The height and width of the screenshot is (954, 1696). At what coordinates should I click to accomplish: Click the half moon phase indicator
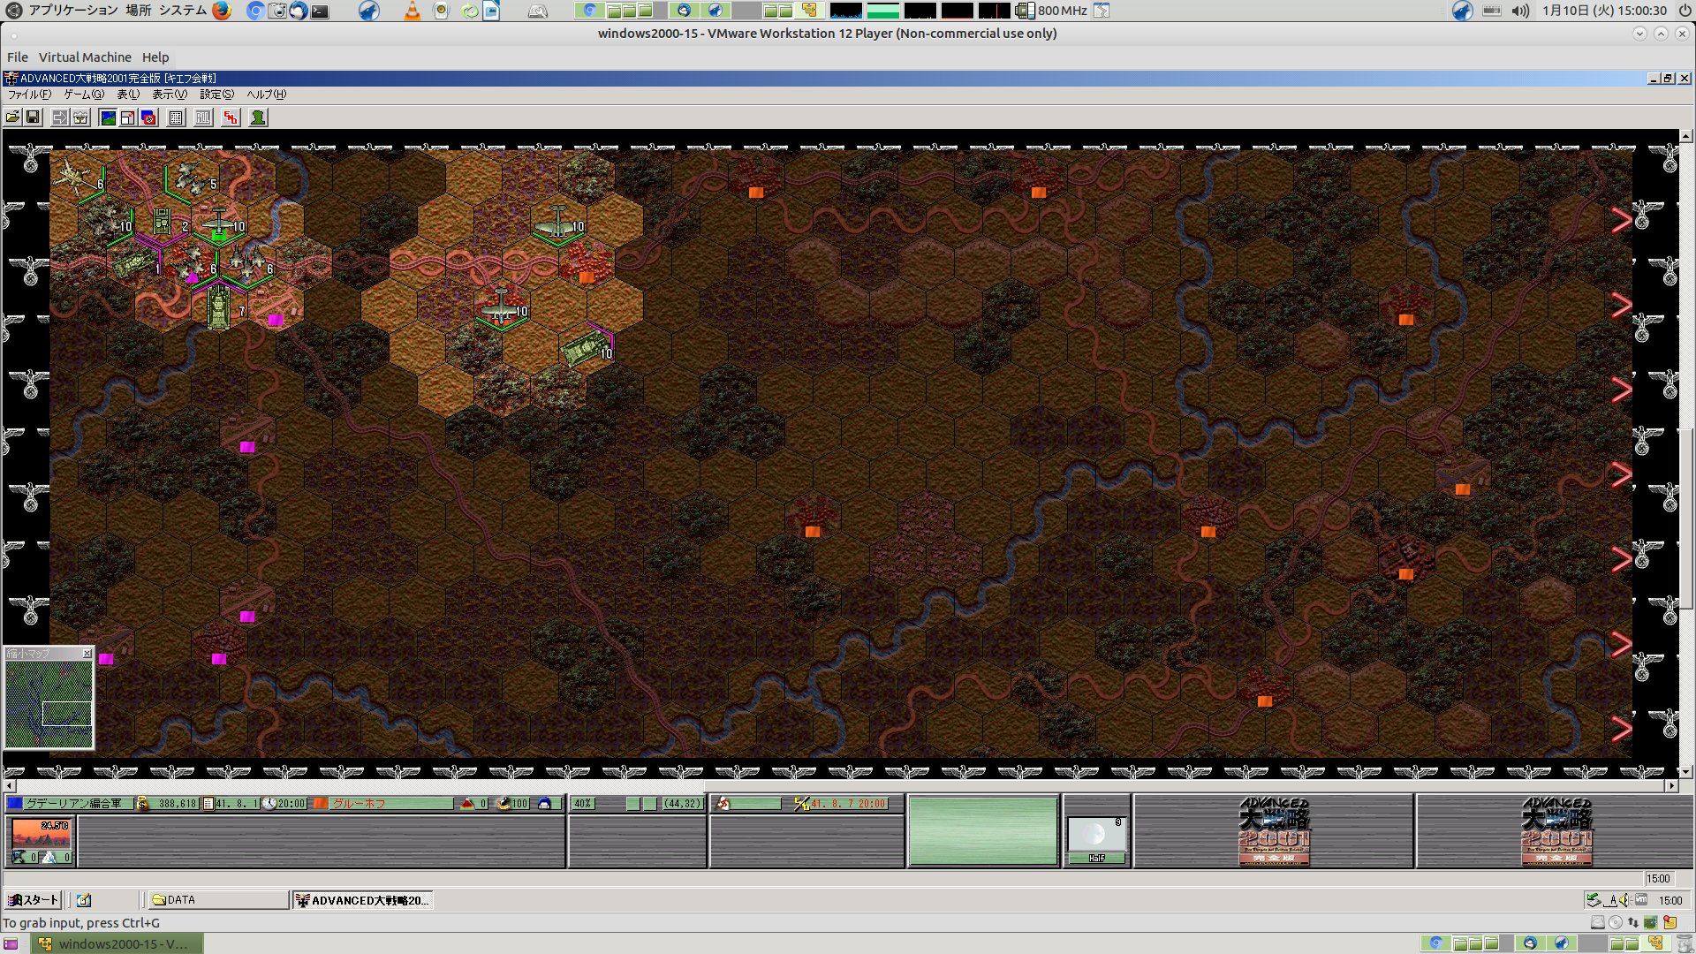click(x=1096, y=835)
